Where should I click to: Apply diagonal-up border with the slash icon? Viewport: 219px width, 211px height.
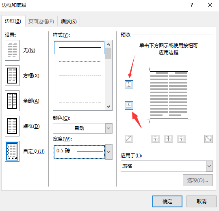[129, 139]
